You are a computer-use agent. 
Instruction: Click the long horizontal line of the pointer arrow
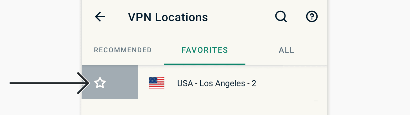46,83
